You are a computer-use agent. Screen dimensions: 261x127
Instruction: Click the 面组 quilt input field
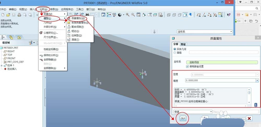click(x=224, y=52)
